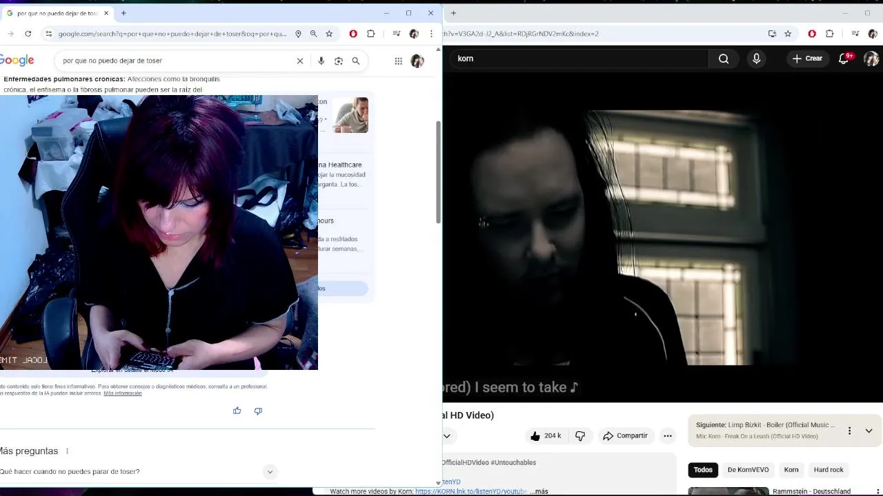Share the video with Compartir

click(625, 435)
